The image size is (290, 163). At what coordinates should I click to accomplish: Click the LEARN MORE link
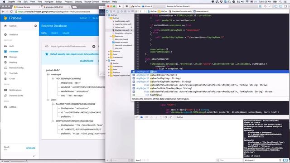pyautogui.click(x=87, y=61)
